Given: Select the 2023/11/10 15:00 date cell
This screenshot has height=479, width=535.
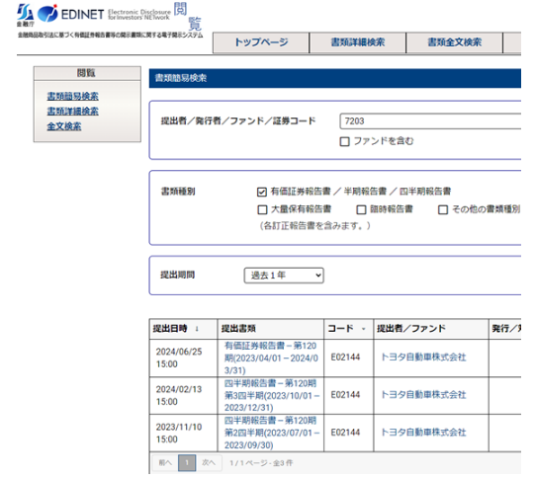Looking at the screenshot, I should [x=183, y=433].
